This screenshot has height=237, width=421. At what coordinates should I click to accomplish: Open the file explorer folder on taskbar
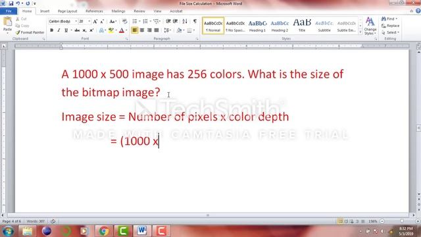(27, 231)
